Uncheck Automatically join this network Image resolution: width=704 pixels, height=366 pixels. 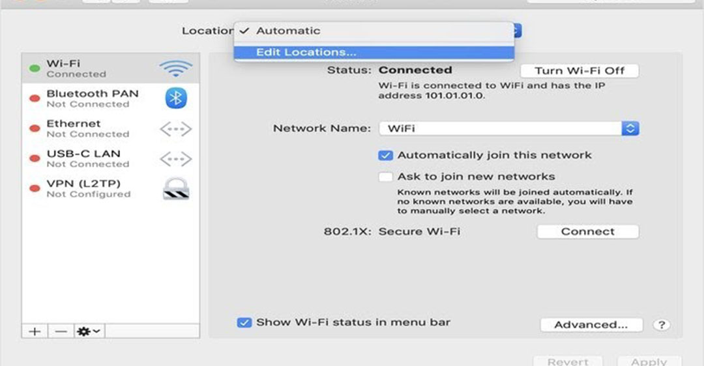pos(386,156)
